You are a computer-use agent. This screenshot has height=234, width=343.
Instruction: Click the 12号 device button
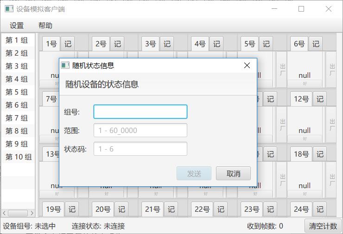(x=301, y=99)
